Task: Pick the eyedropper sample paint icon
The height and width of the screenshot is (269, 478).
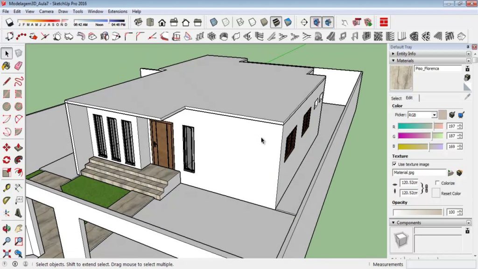Action: click(467, 97)
